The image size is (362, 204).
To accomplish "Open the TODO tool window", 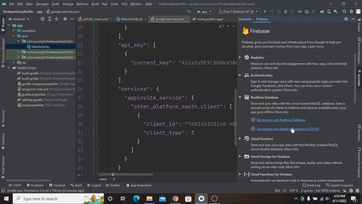I will [15, 185].
